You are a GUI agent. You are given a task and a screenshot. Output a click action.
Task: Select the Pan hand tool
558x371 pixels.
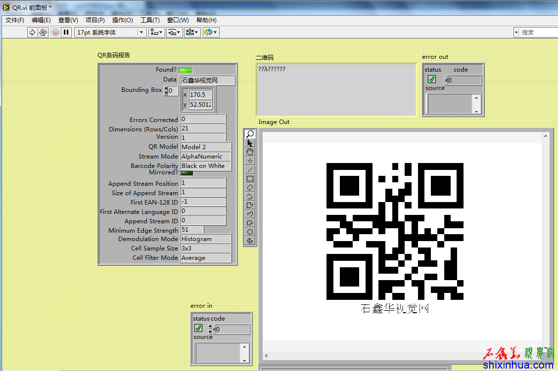click(x=250, y=152)
